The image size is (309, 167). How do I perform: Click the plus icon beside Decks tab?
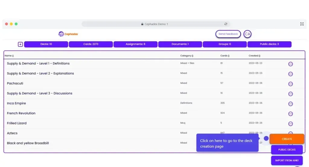point(20,45)
